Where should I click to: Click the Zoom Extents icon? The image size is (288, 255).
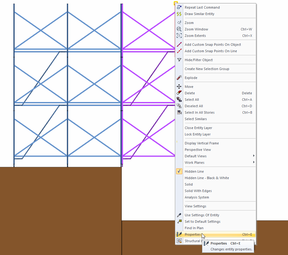click(179, 36)
